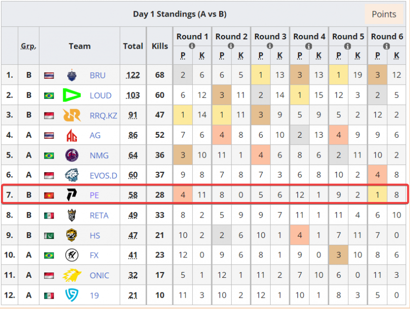The image size is (410, 309).
Task: Open the RETA team link
Action: (99, 216)
